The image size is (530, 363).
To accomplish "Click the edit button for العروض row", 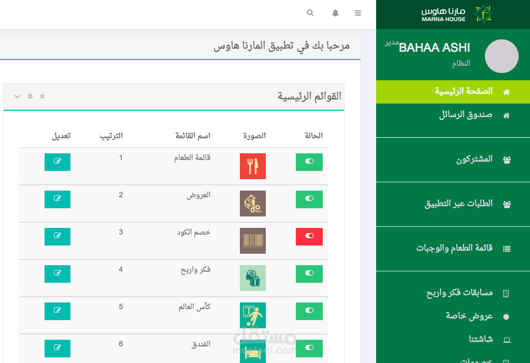I will (57, 199).
